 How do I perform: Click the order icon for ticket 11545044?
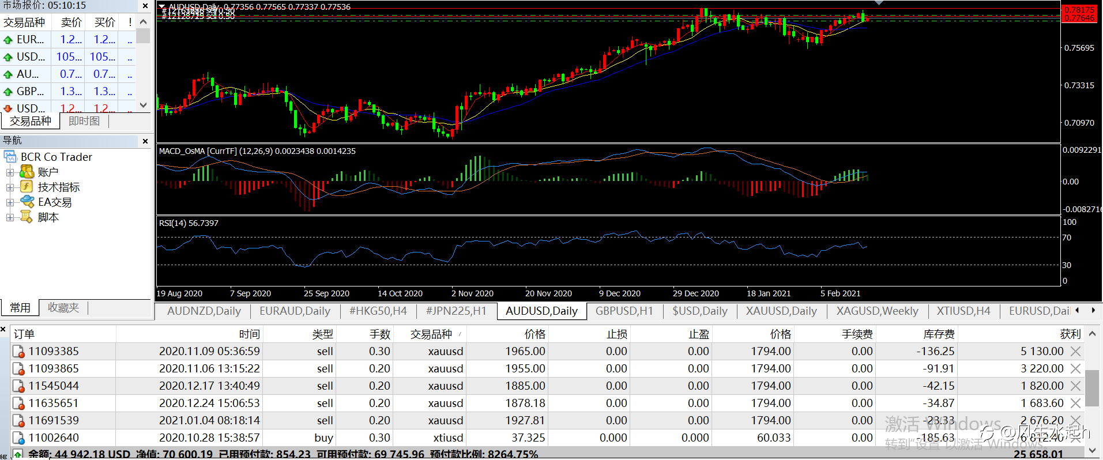point(18,386)
